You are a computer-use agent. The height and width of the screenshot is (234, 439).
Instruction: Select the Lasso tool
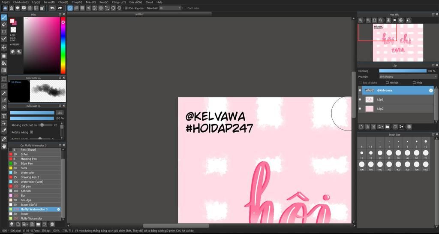(4, 86)
